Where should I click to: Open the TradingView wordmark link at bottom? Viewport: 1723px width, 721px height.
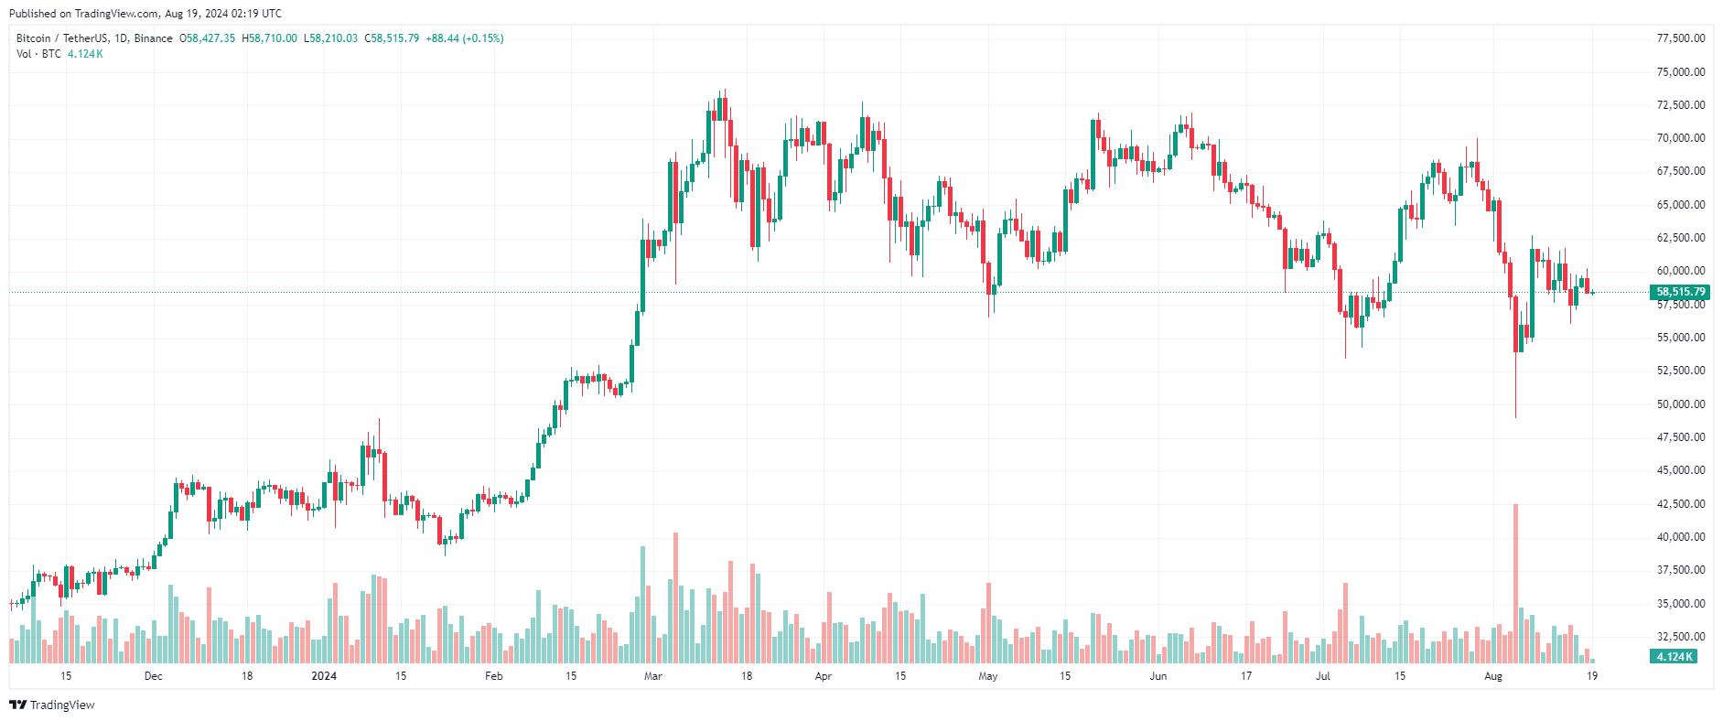click(62, 705)
